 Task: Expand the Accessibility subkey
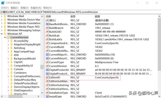8,41
